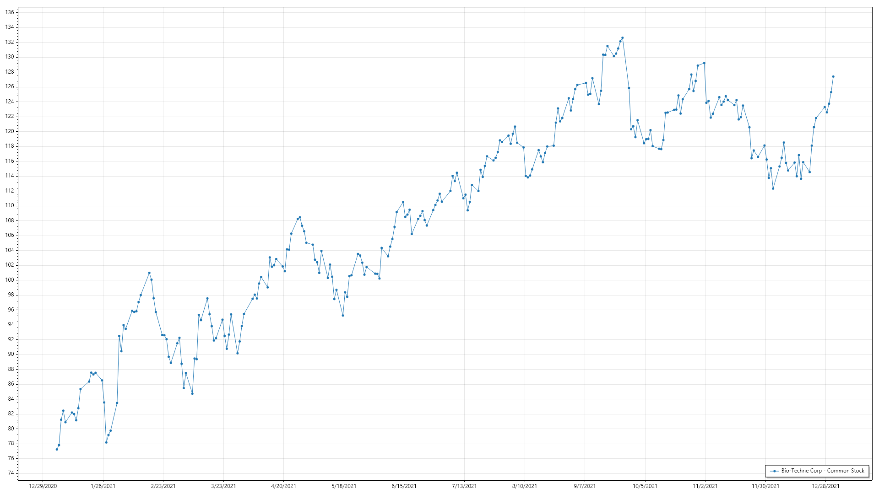Image resolution: width=879 pixels, height=494 pixels.
Task: Click the 7/13/2021 date axis label
Action: [464, 486]
